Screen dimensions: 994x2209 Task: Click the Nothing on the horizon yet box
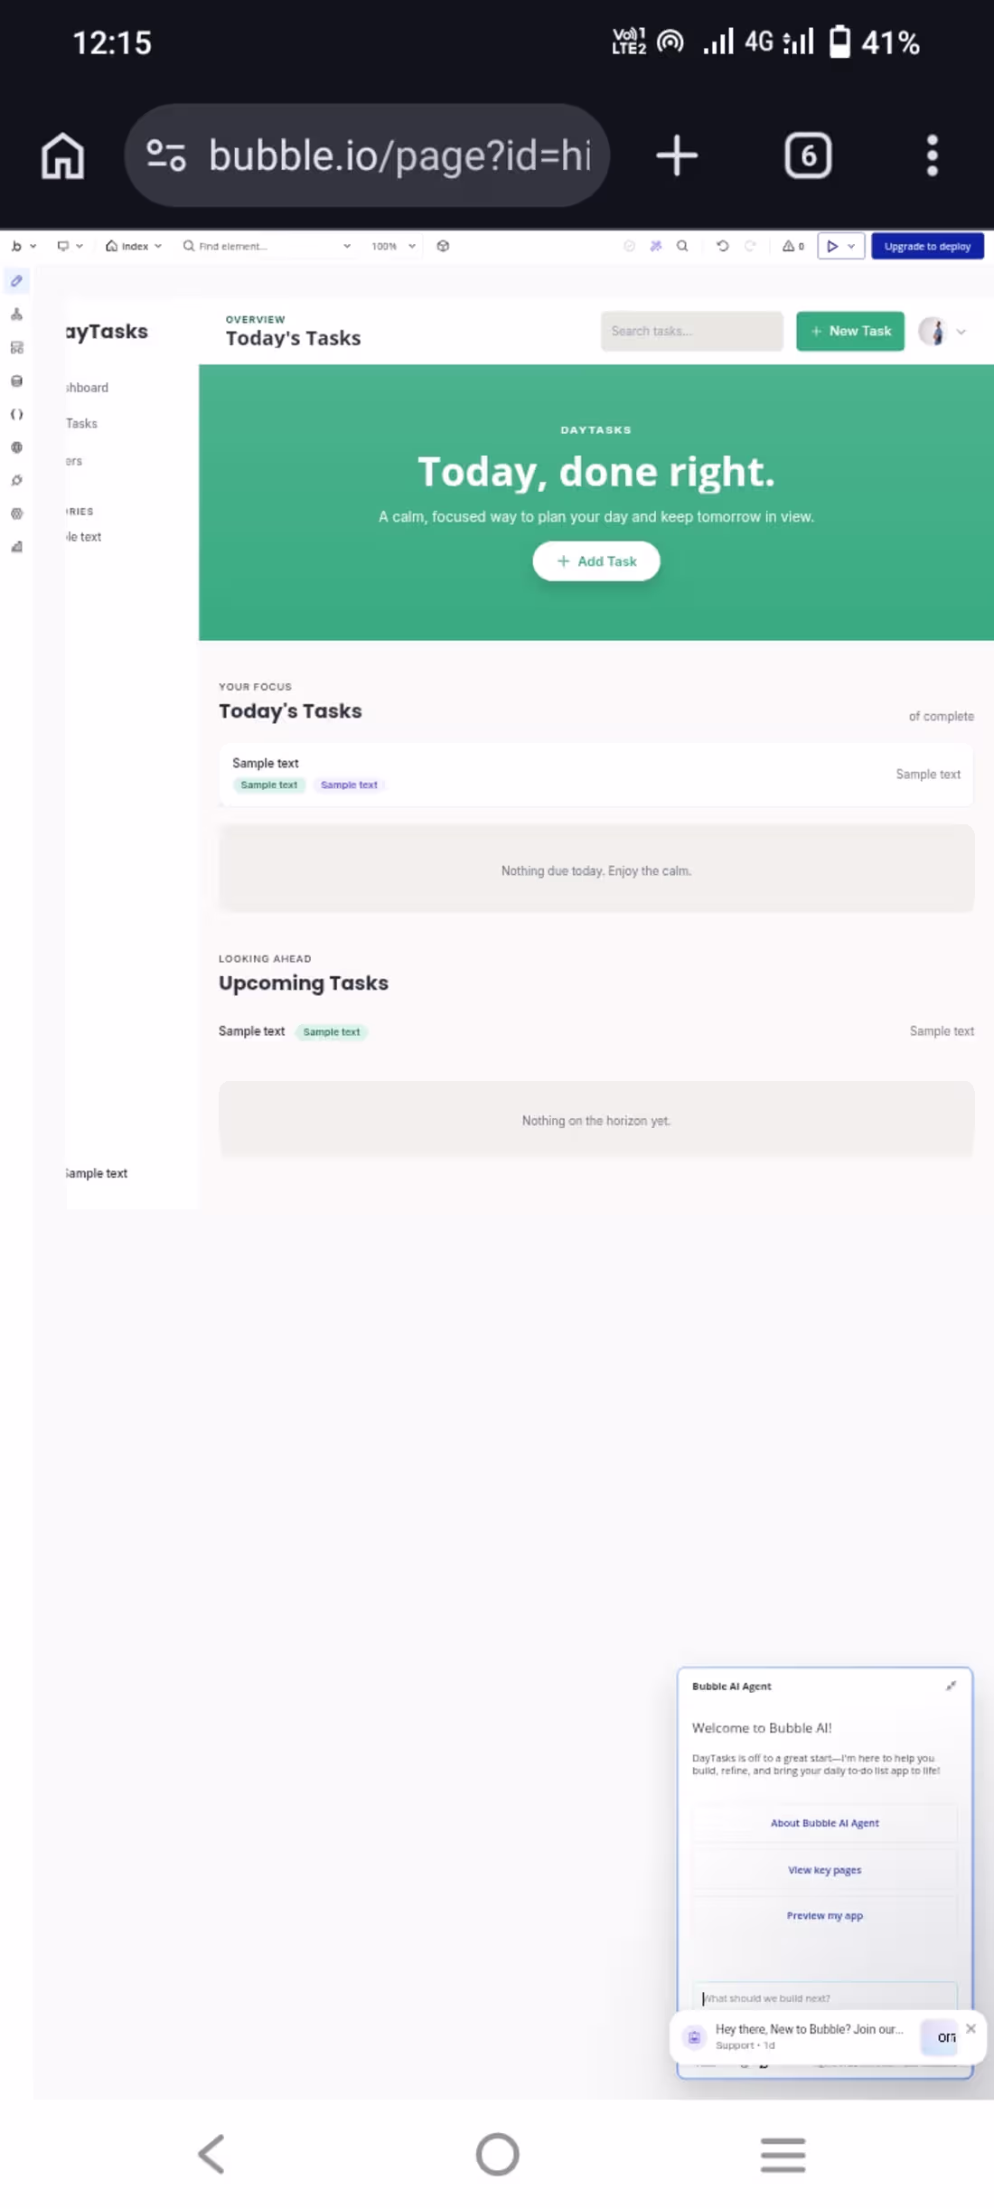[596, 1120]
